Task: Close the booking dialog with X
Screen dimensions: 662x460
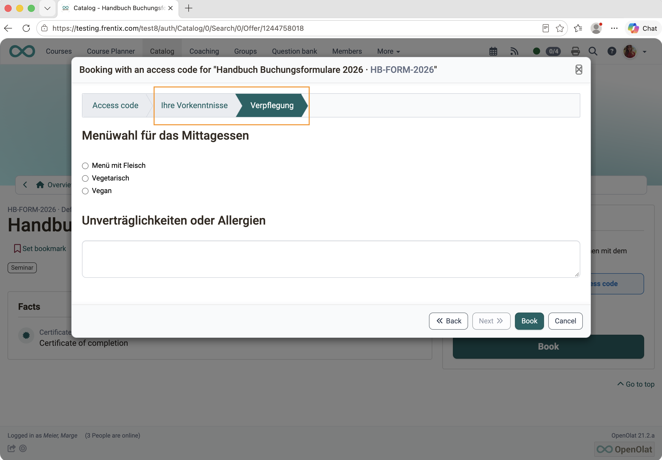Action: click(579, 70)
